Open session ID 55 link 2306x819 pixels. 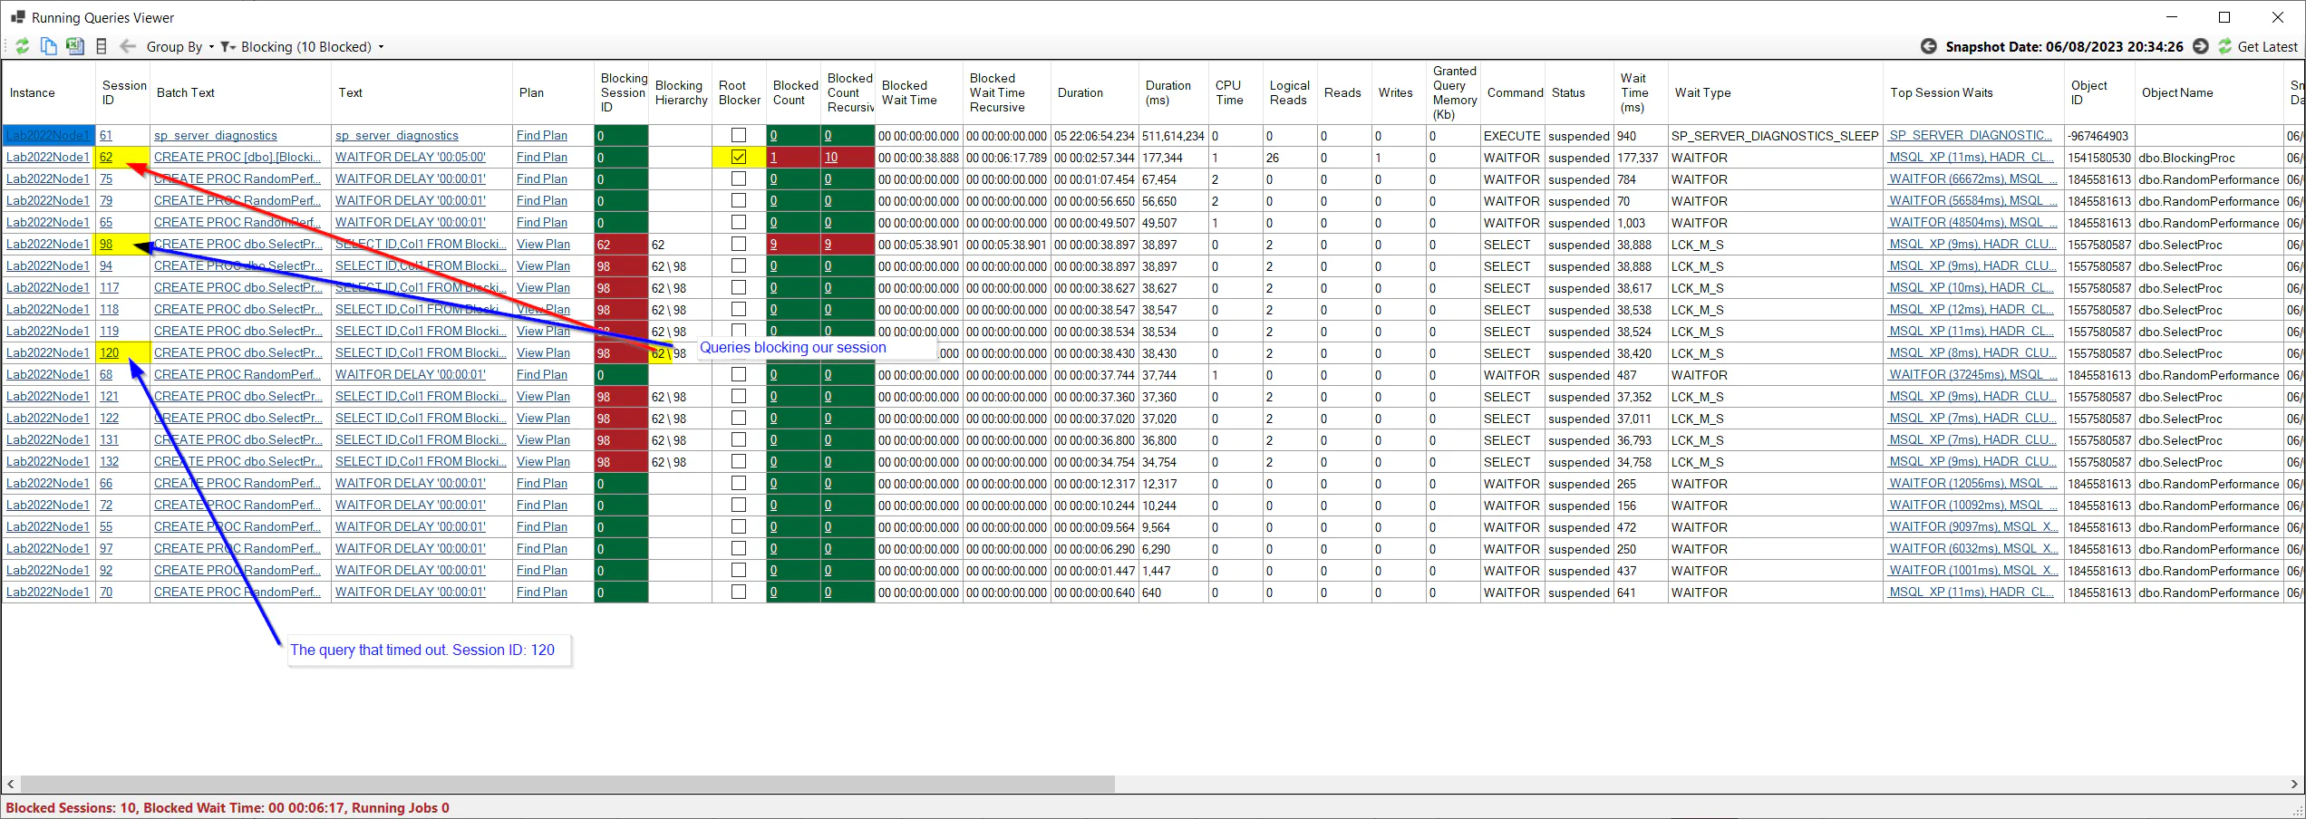click(106, 526)
